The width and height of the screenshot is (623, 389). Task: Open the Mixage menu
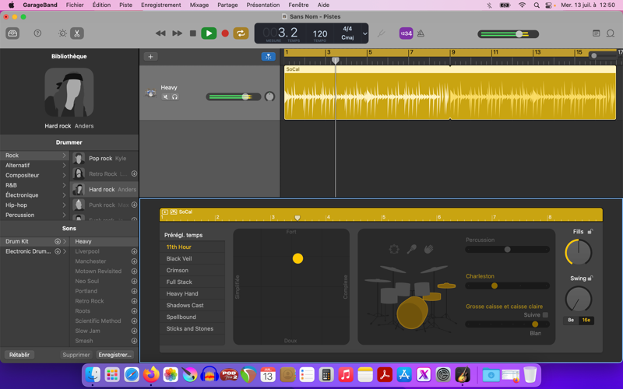[199, 5]
